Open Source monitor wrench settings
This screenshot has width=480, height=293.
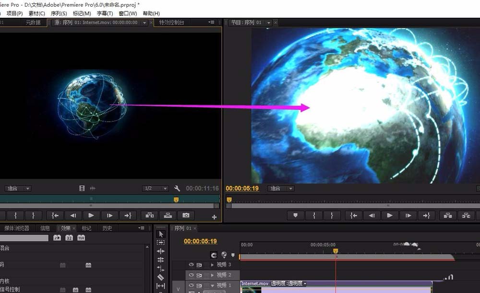tap(177, 188)
